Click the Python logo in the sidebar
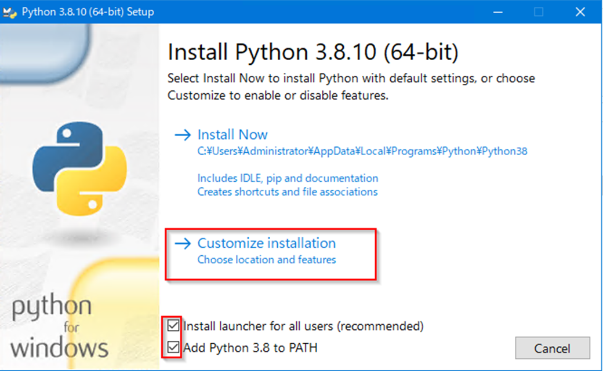This screenshot has height=371, width=603. [80, 168]
